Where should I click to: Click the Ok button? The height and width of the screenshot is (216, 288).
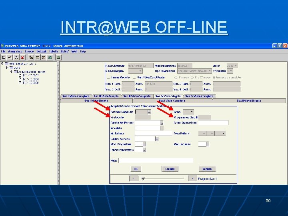coord(136,169)
